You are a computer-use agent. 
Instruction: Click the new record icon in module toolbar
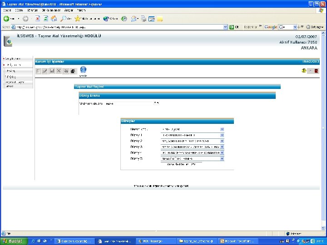tap(38, 71)
